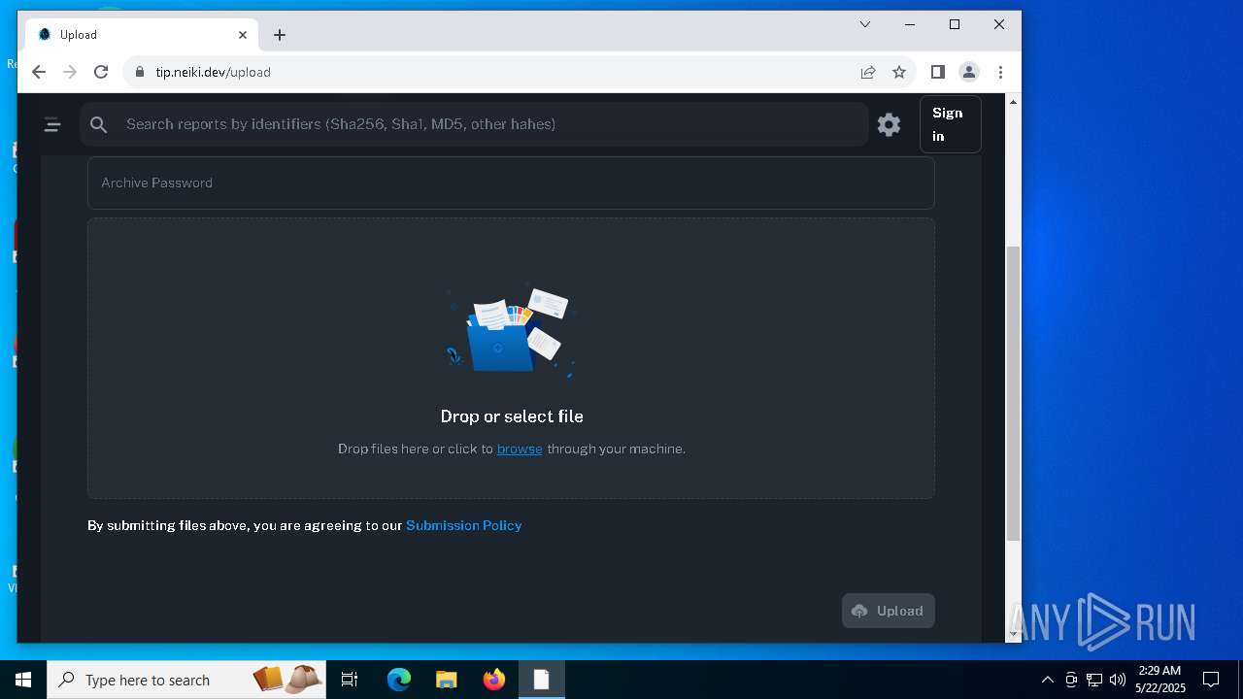1243x699 pixels.
Task: Select the Upload browser tab
Action: pyautogui.click(x=142, y=35)
